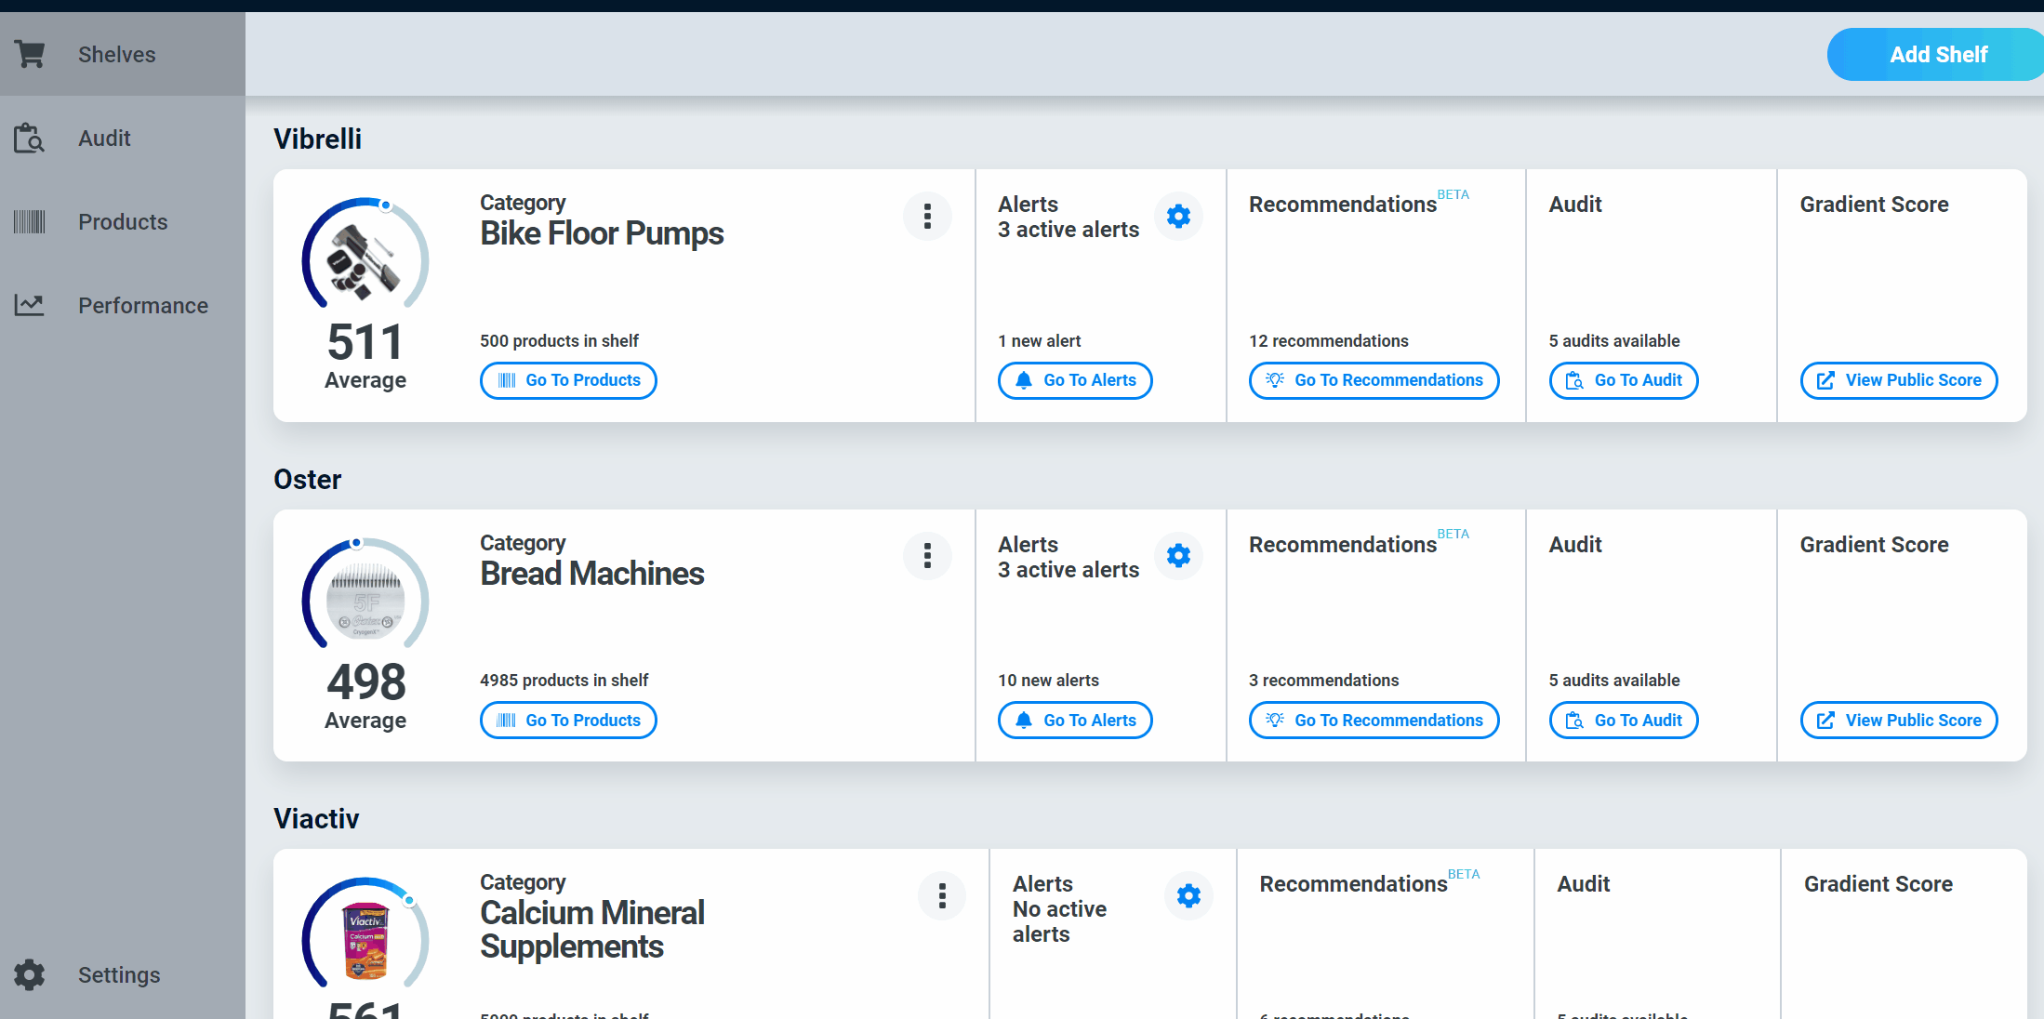The image size is (2044, 1019).
Task: Click the Shelves cart icon in sidebar
Action: (30, 55)
